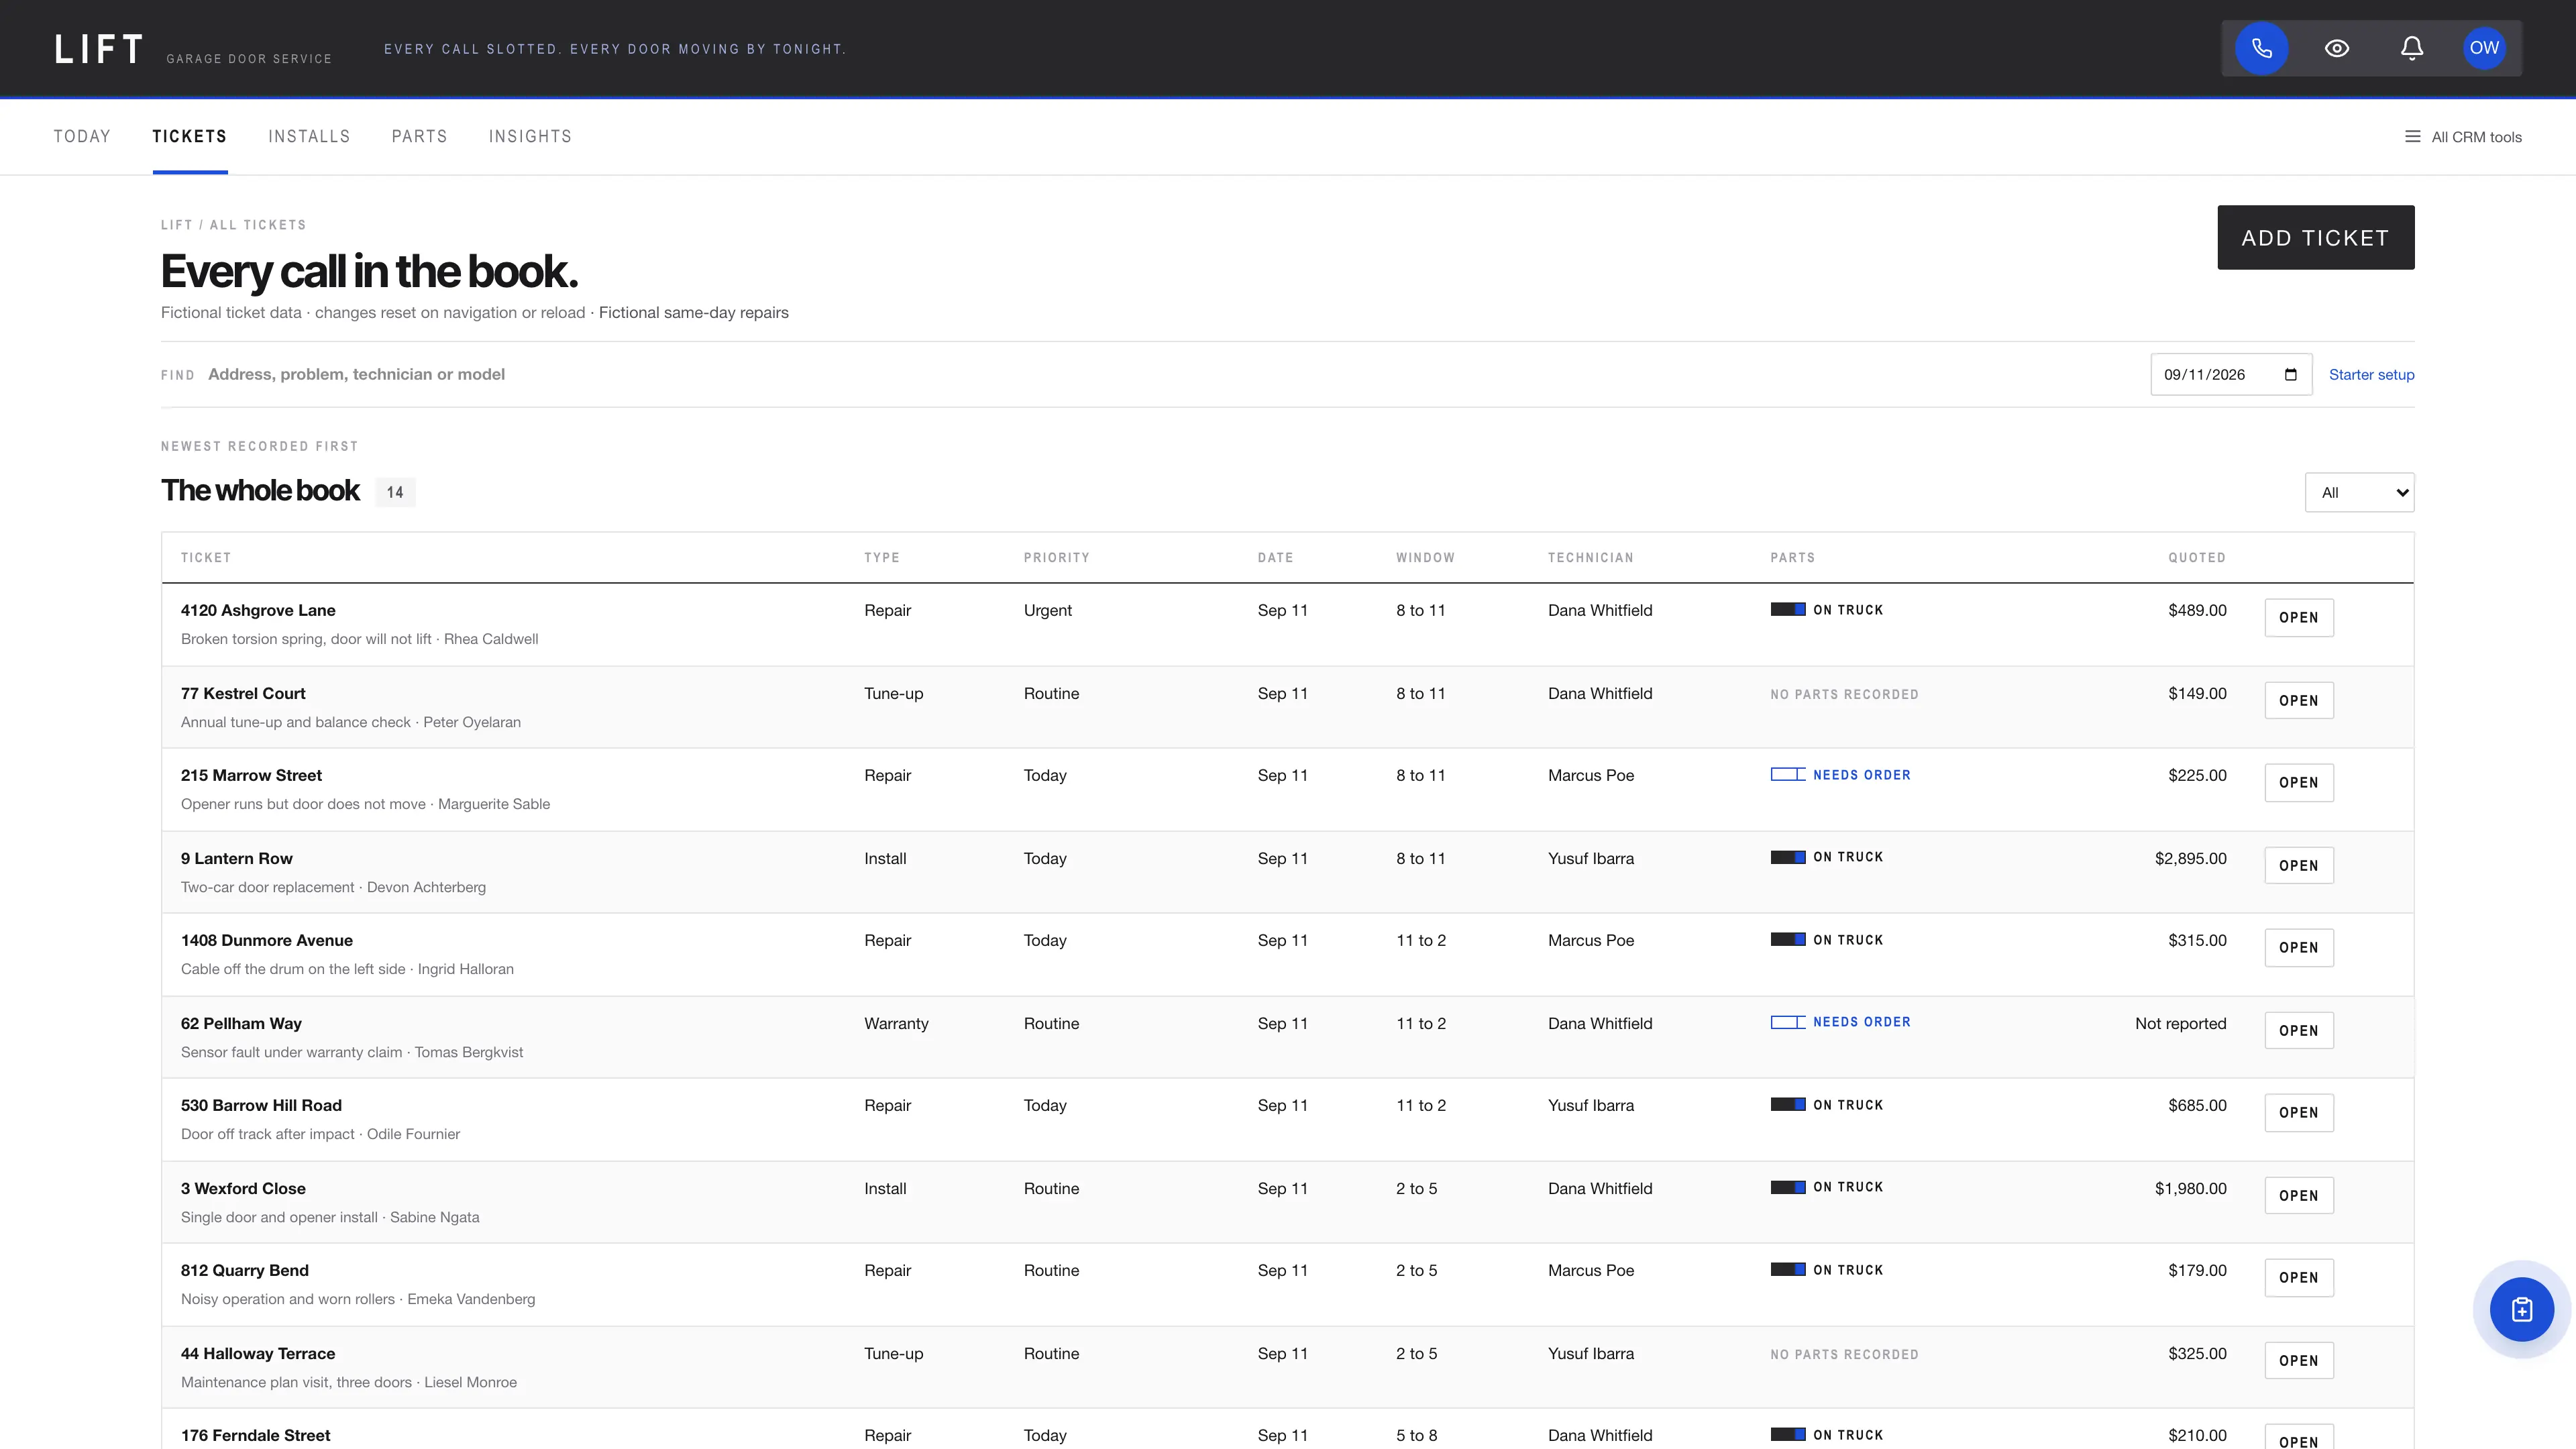This screenshot has height=1449, width=2576.
Task: Open the calendar picker icon in date field
Action: click(x=2290, y=375)
